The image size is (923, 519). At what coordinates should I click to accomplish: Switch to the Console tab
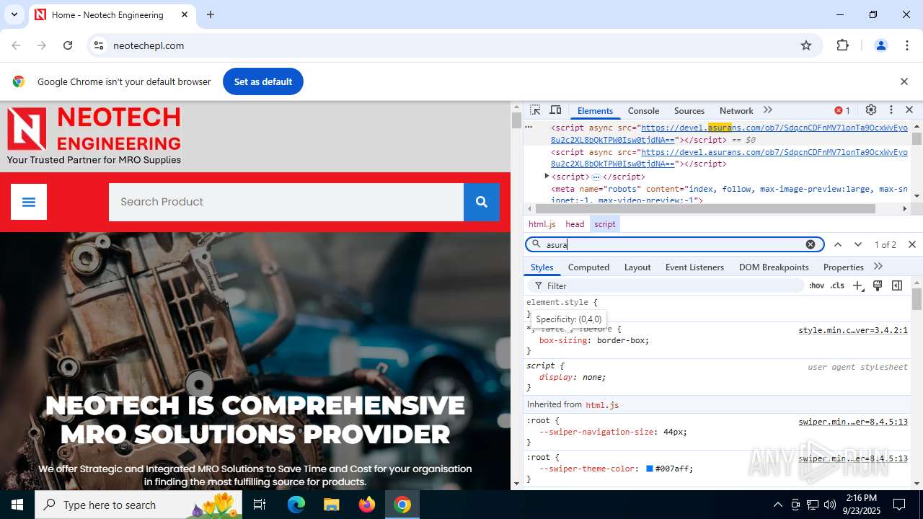click(643, 110)
